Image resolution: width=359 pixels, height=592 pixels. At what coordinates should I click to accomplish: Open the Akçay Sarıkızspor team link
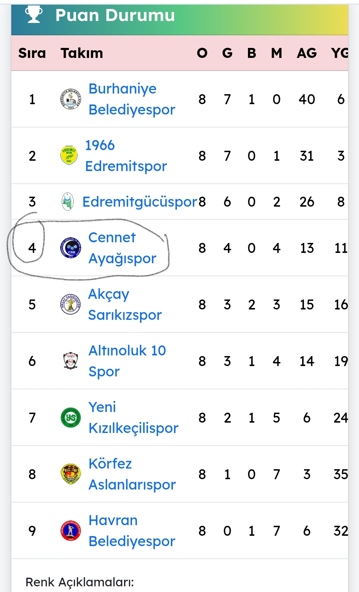tap(125, 304)
